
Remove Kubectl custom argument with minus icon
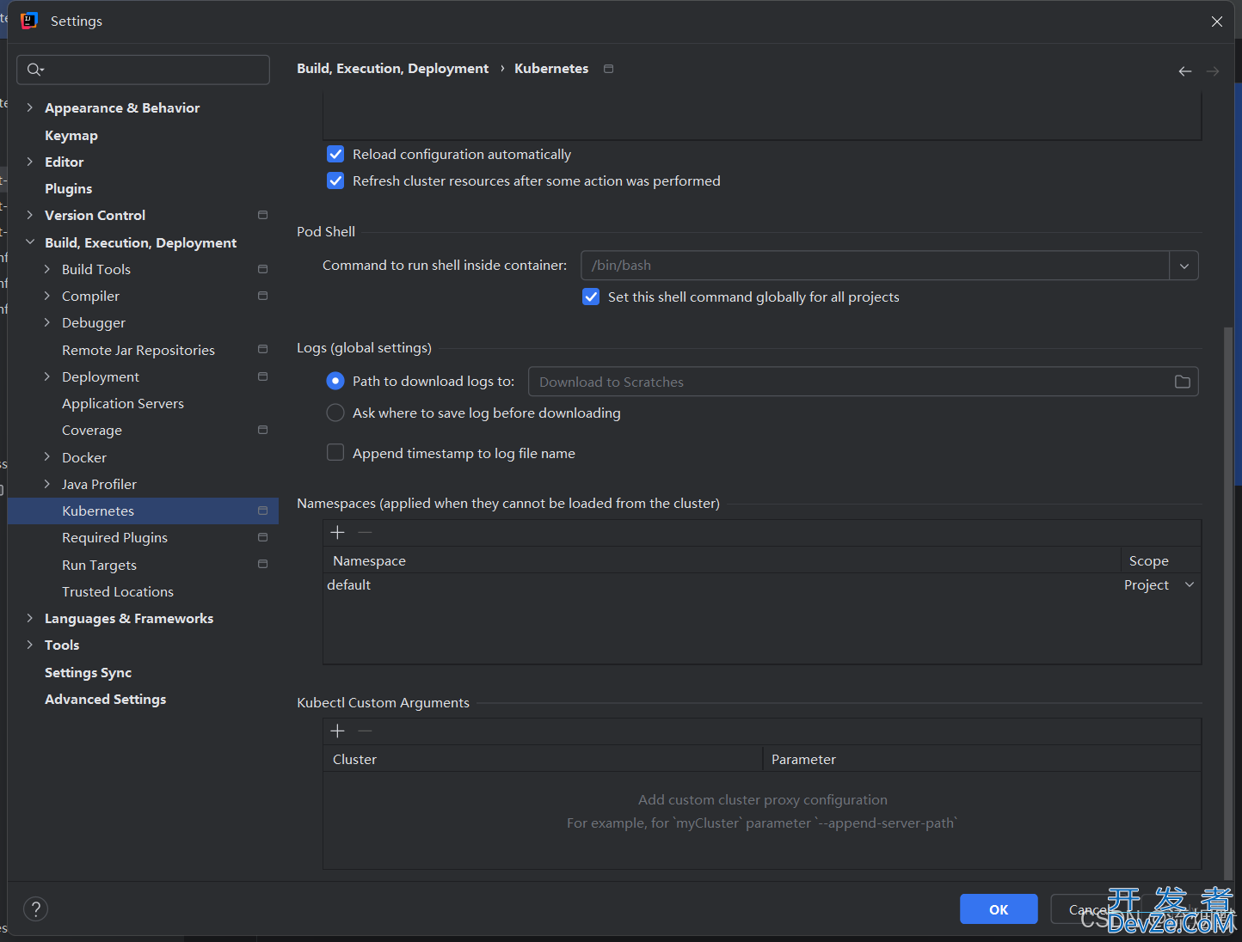coord(365,731)
